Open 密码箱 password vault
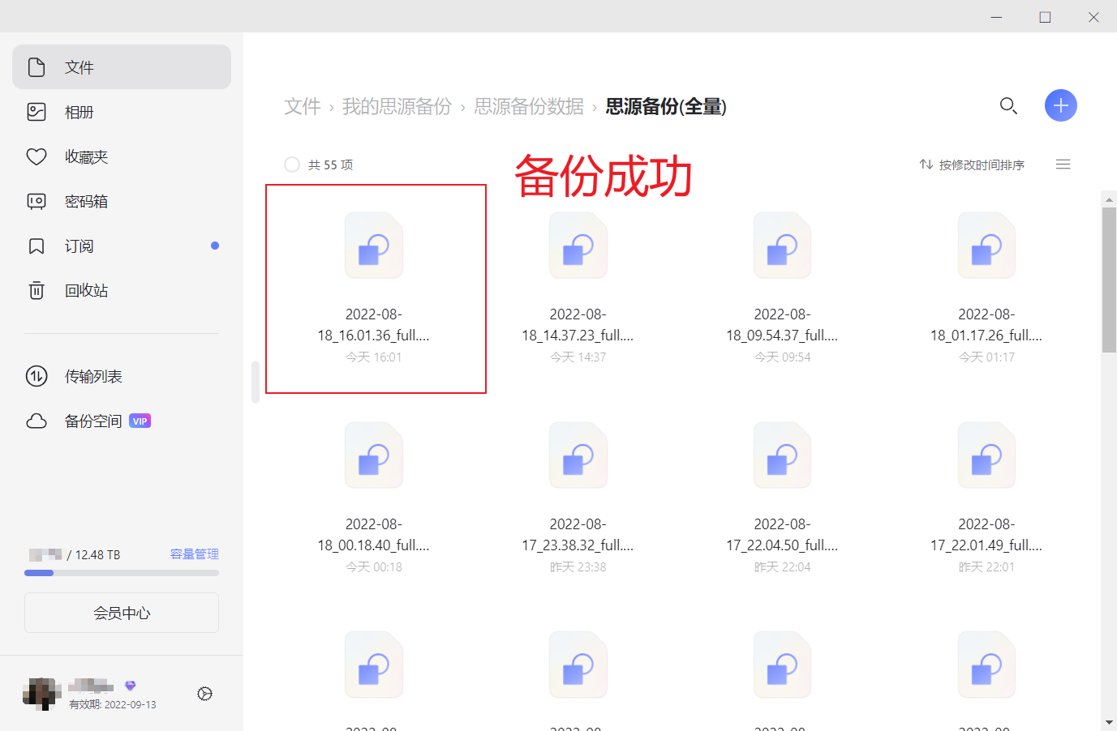The width and height of the screenshot is (1117, 731). (x=86, y=201)
